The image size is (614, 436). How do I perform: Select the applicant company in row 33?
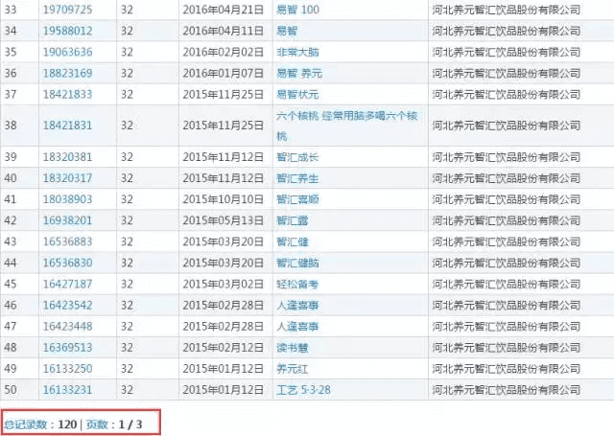point(507,10)
